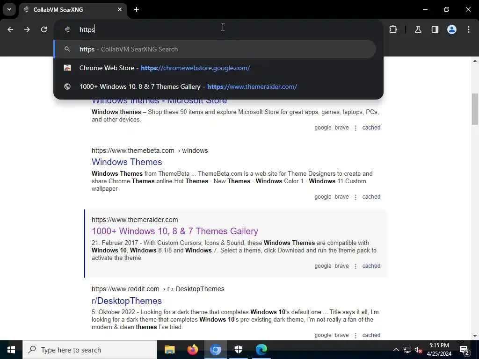This screenshot has width=479, height=359.
Task: Click the search magnifier icon in suggestions
Action: (x=67, y=49)
